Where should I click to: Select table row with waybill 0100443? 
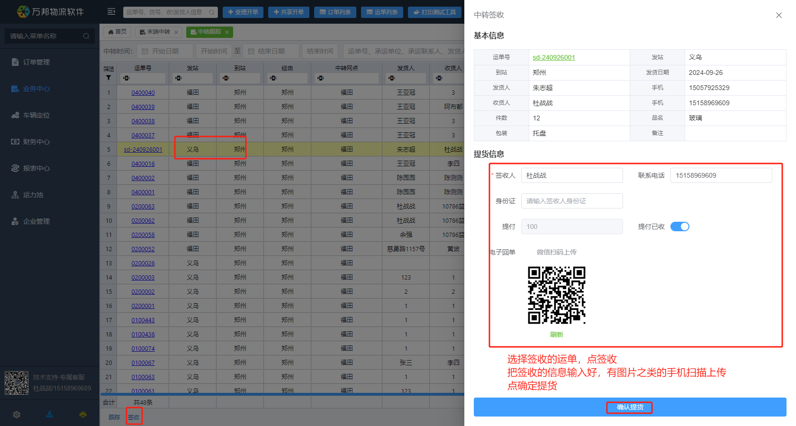pyautogui.click(x=282, y=320)
